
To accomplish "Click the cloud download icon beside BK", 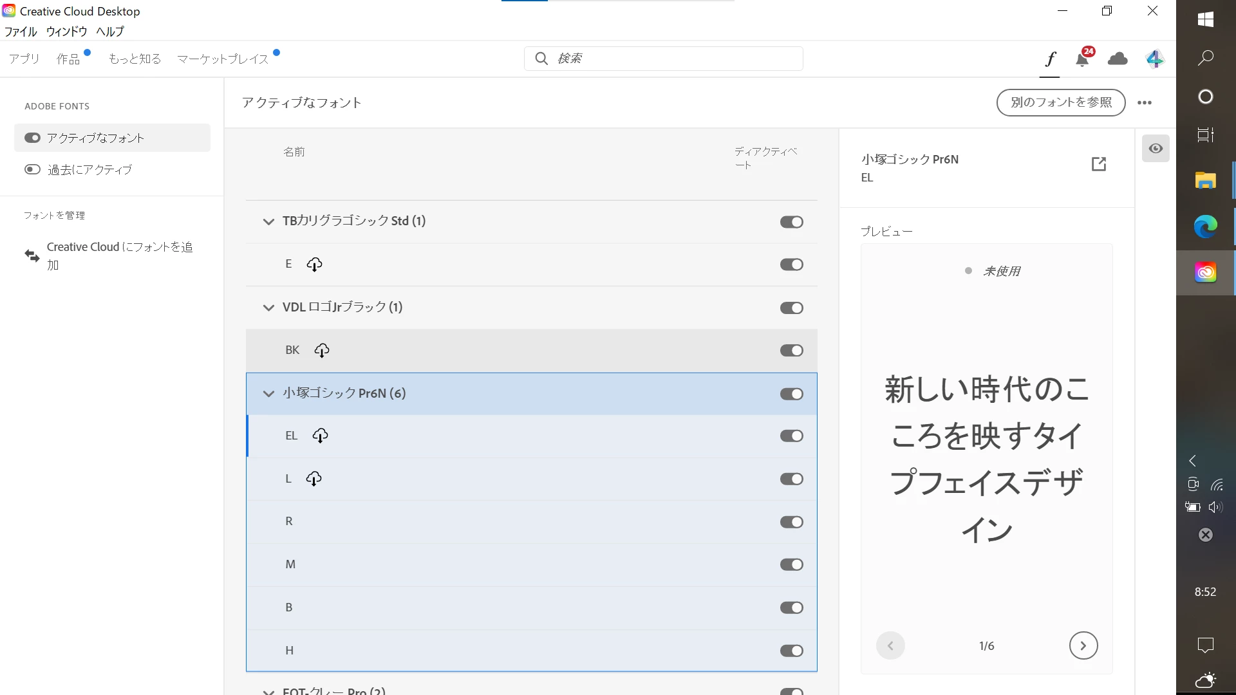I will pyautogui.click(x=322, y=350).
